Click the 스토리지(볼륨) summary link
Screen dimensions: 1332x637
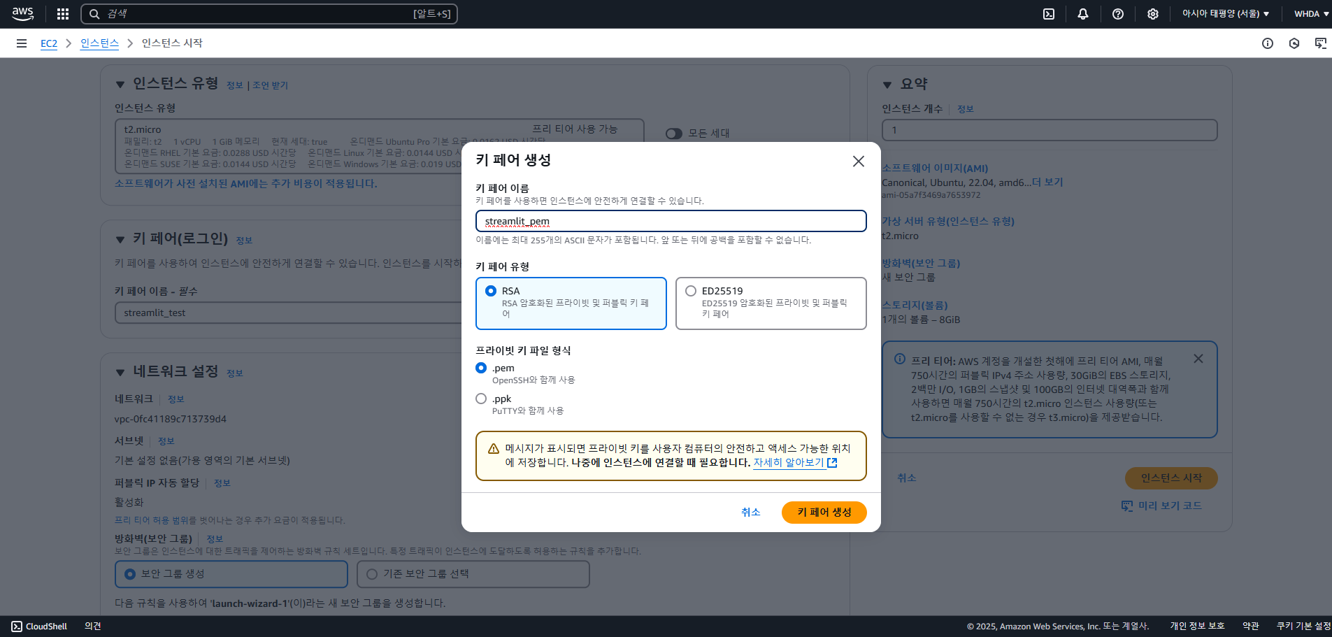915,306
